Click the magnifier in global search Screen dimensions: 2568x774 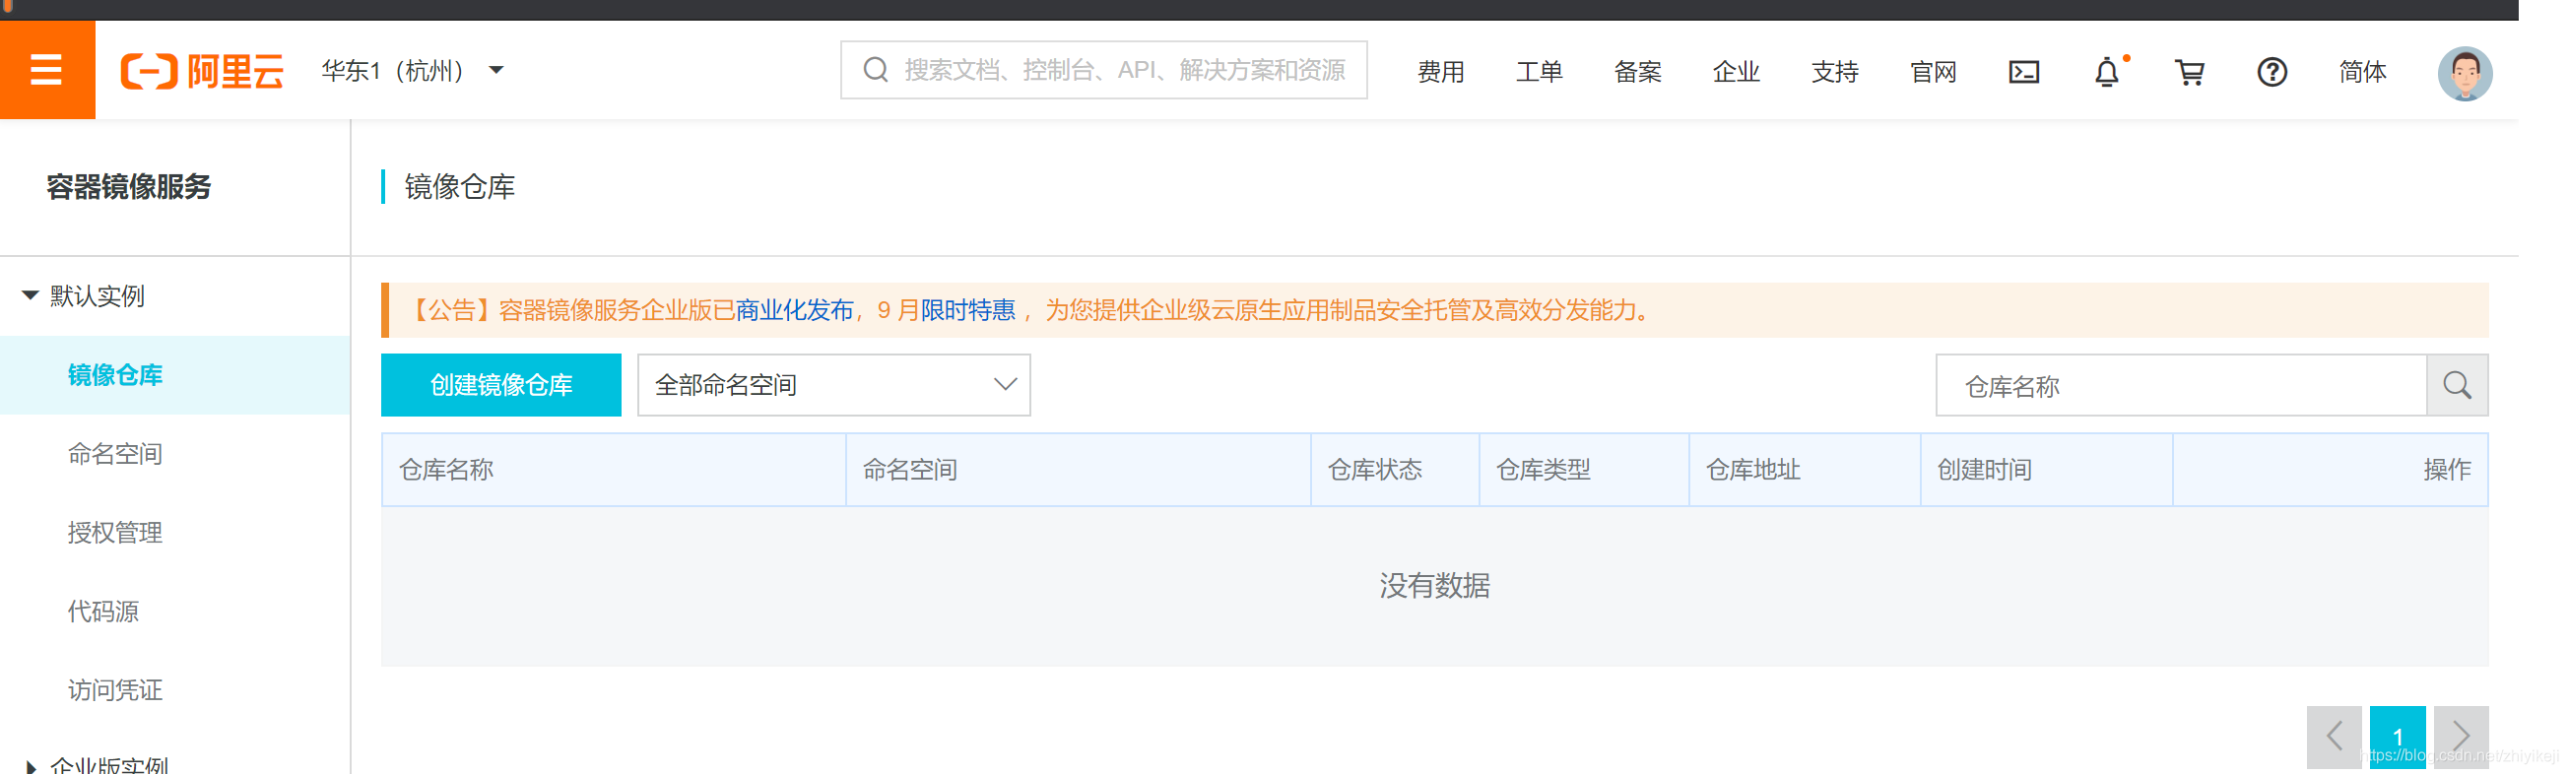(x=876, y=70)
